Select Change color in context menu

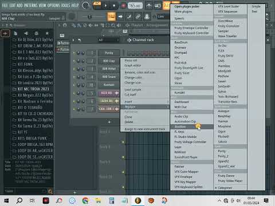(x=133, y=77)
